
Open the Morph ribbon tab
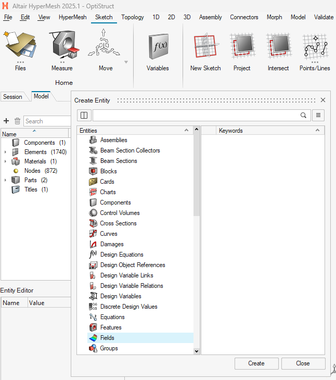click(x=275, y=17)
